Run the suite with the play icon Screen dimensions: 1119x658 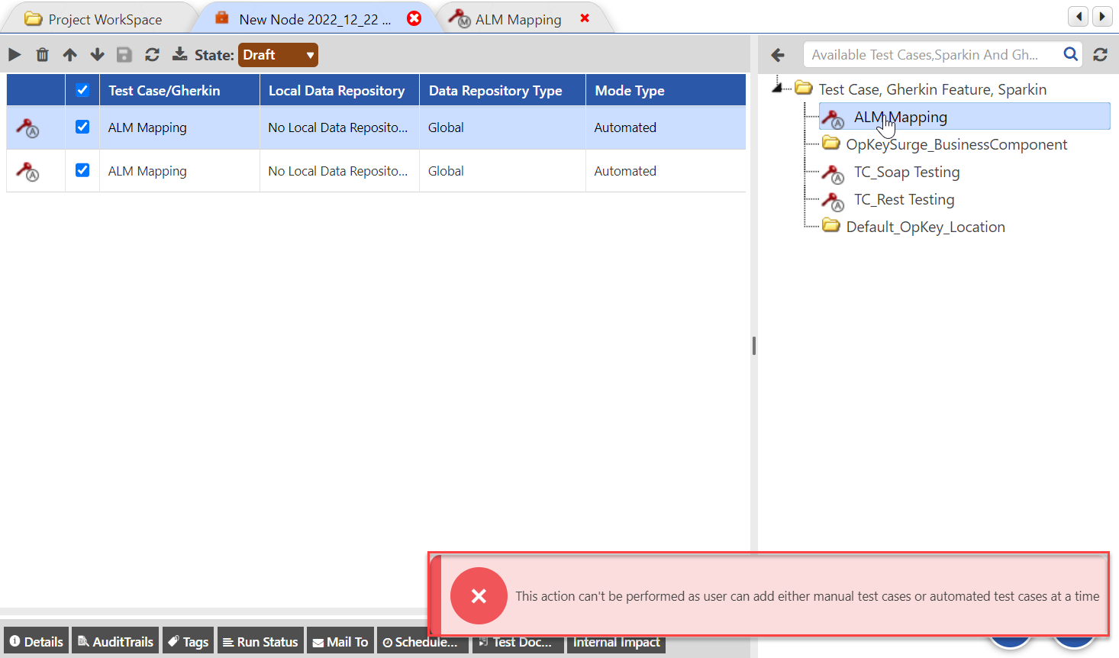point(15,55)
